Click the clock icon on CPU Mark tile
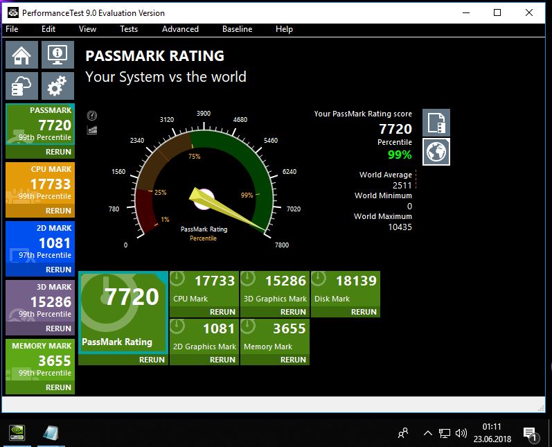552x447 pixels. pyautogui.click(x=177, y=279)
